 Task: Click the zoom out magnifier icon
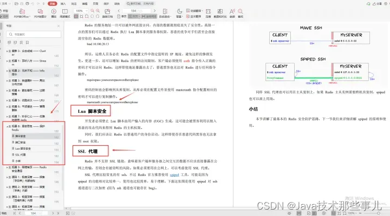(x=92, y=11)
